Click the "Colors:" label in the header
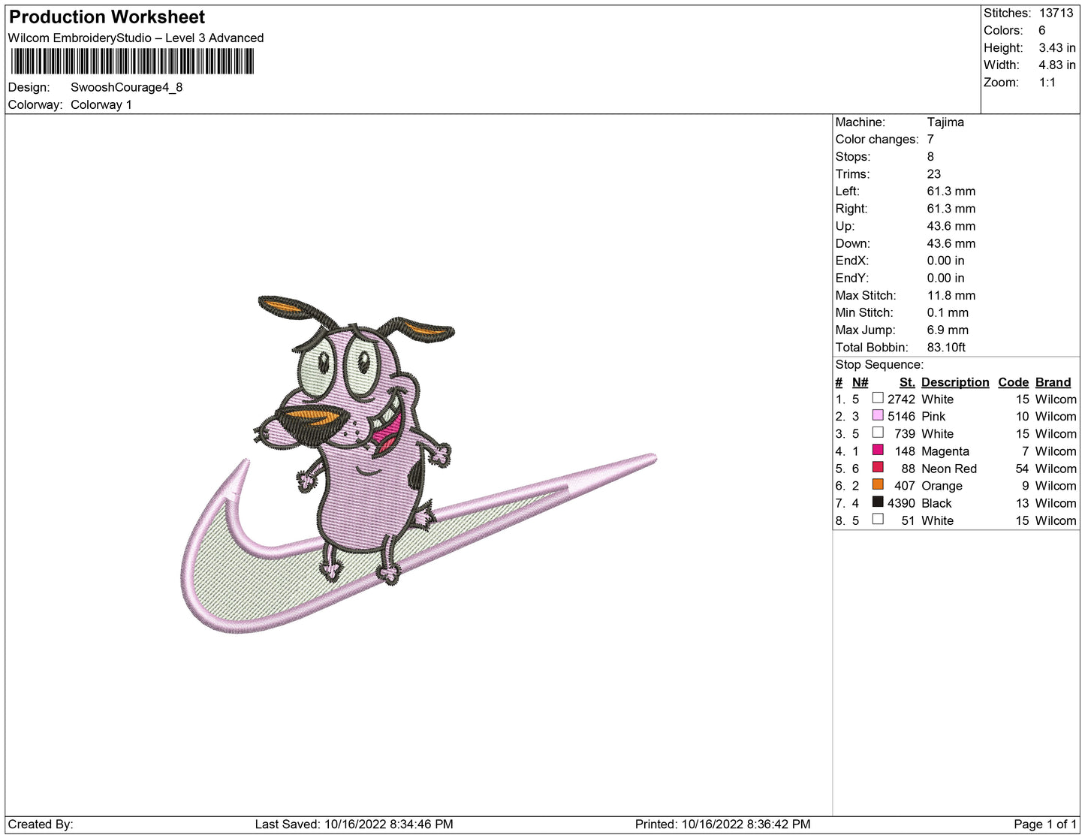The image size is (1085, 835). pos(1004,30)
